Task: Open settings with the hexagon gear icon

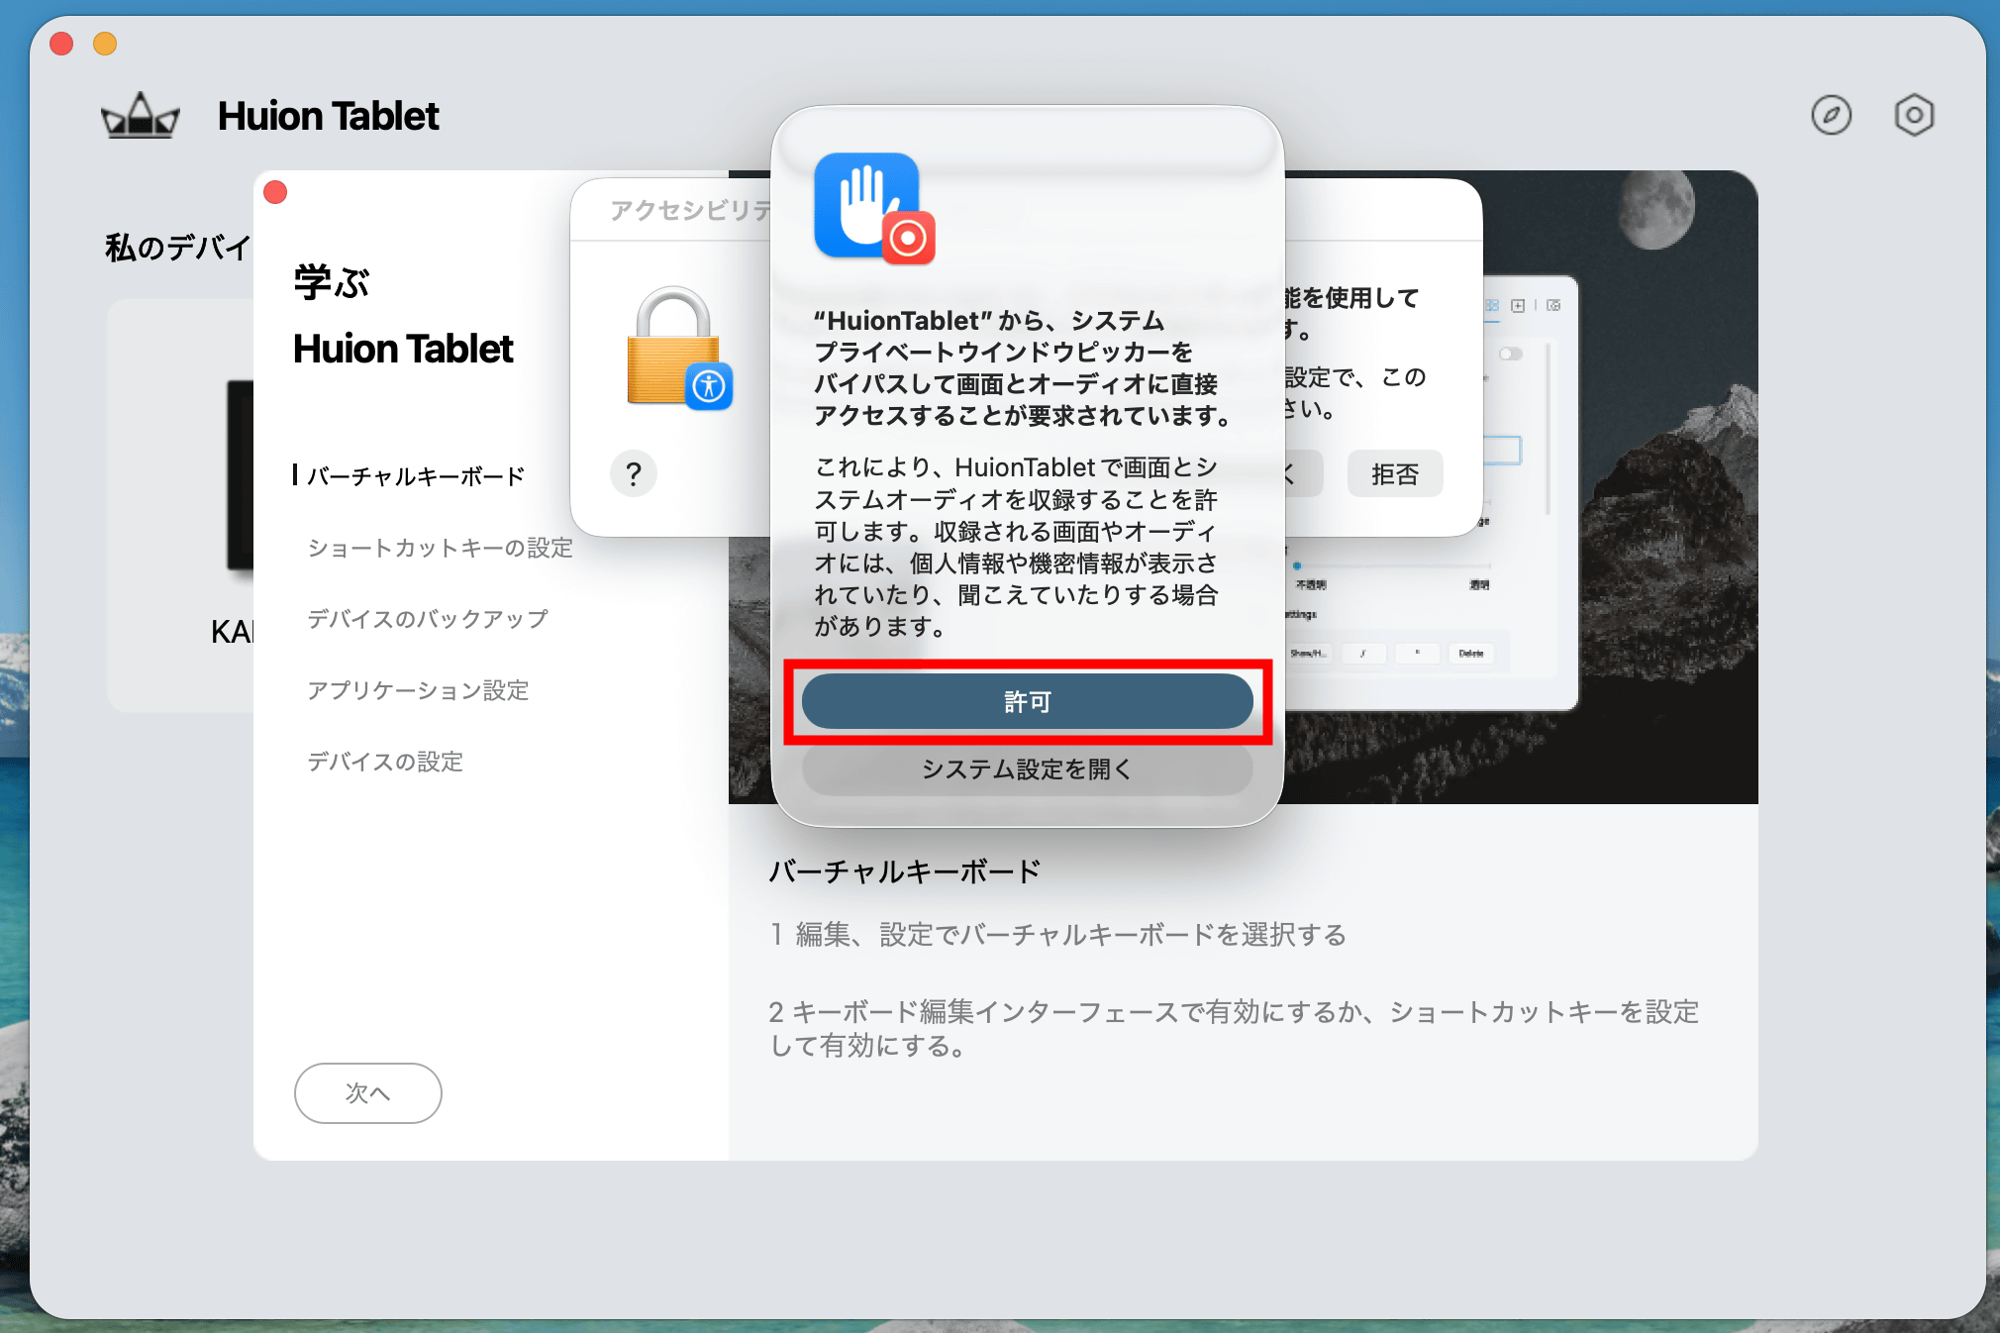Action: [x=1914, y=116]
